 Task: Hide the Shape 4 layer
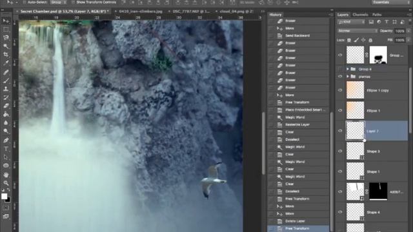click(x=340, y=212)
